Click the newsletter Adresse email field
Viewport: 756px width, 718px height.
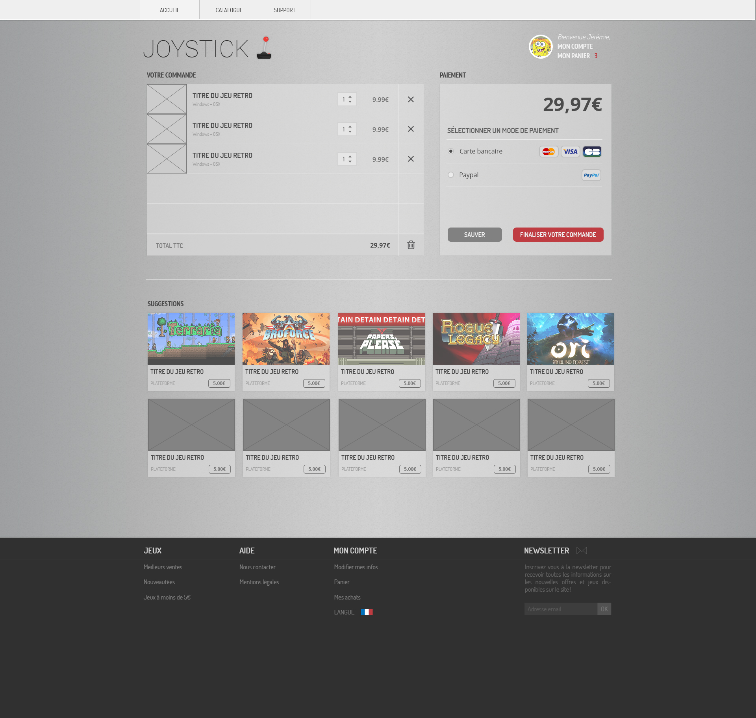(x=560, y=609)
